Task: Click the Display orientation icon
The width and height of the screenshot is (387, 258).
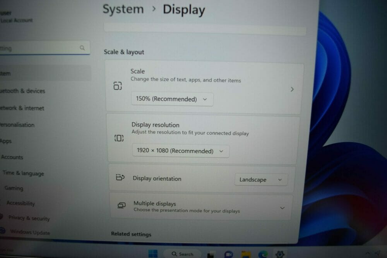Action: 120,177
